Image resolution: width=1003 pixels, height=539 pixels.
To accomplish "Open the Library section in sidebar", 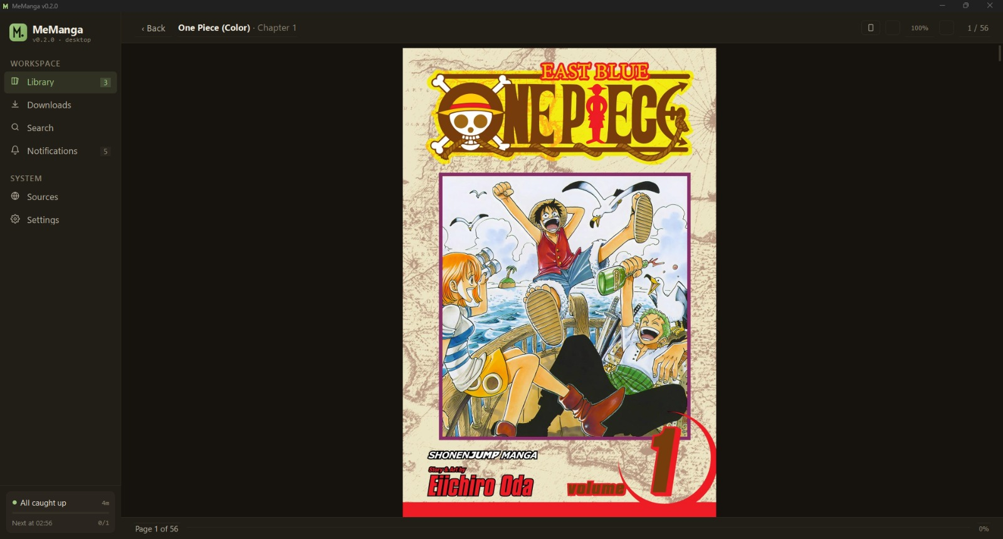I will 60,82.
